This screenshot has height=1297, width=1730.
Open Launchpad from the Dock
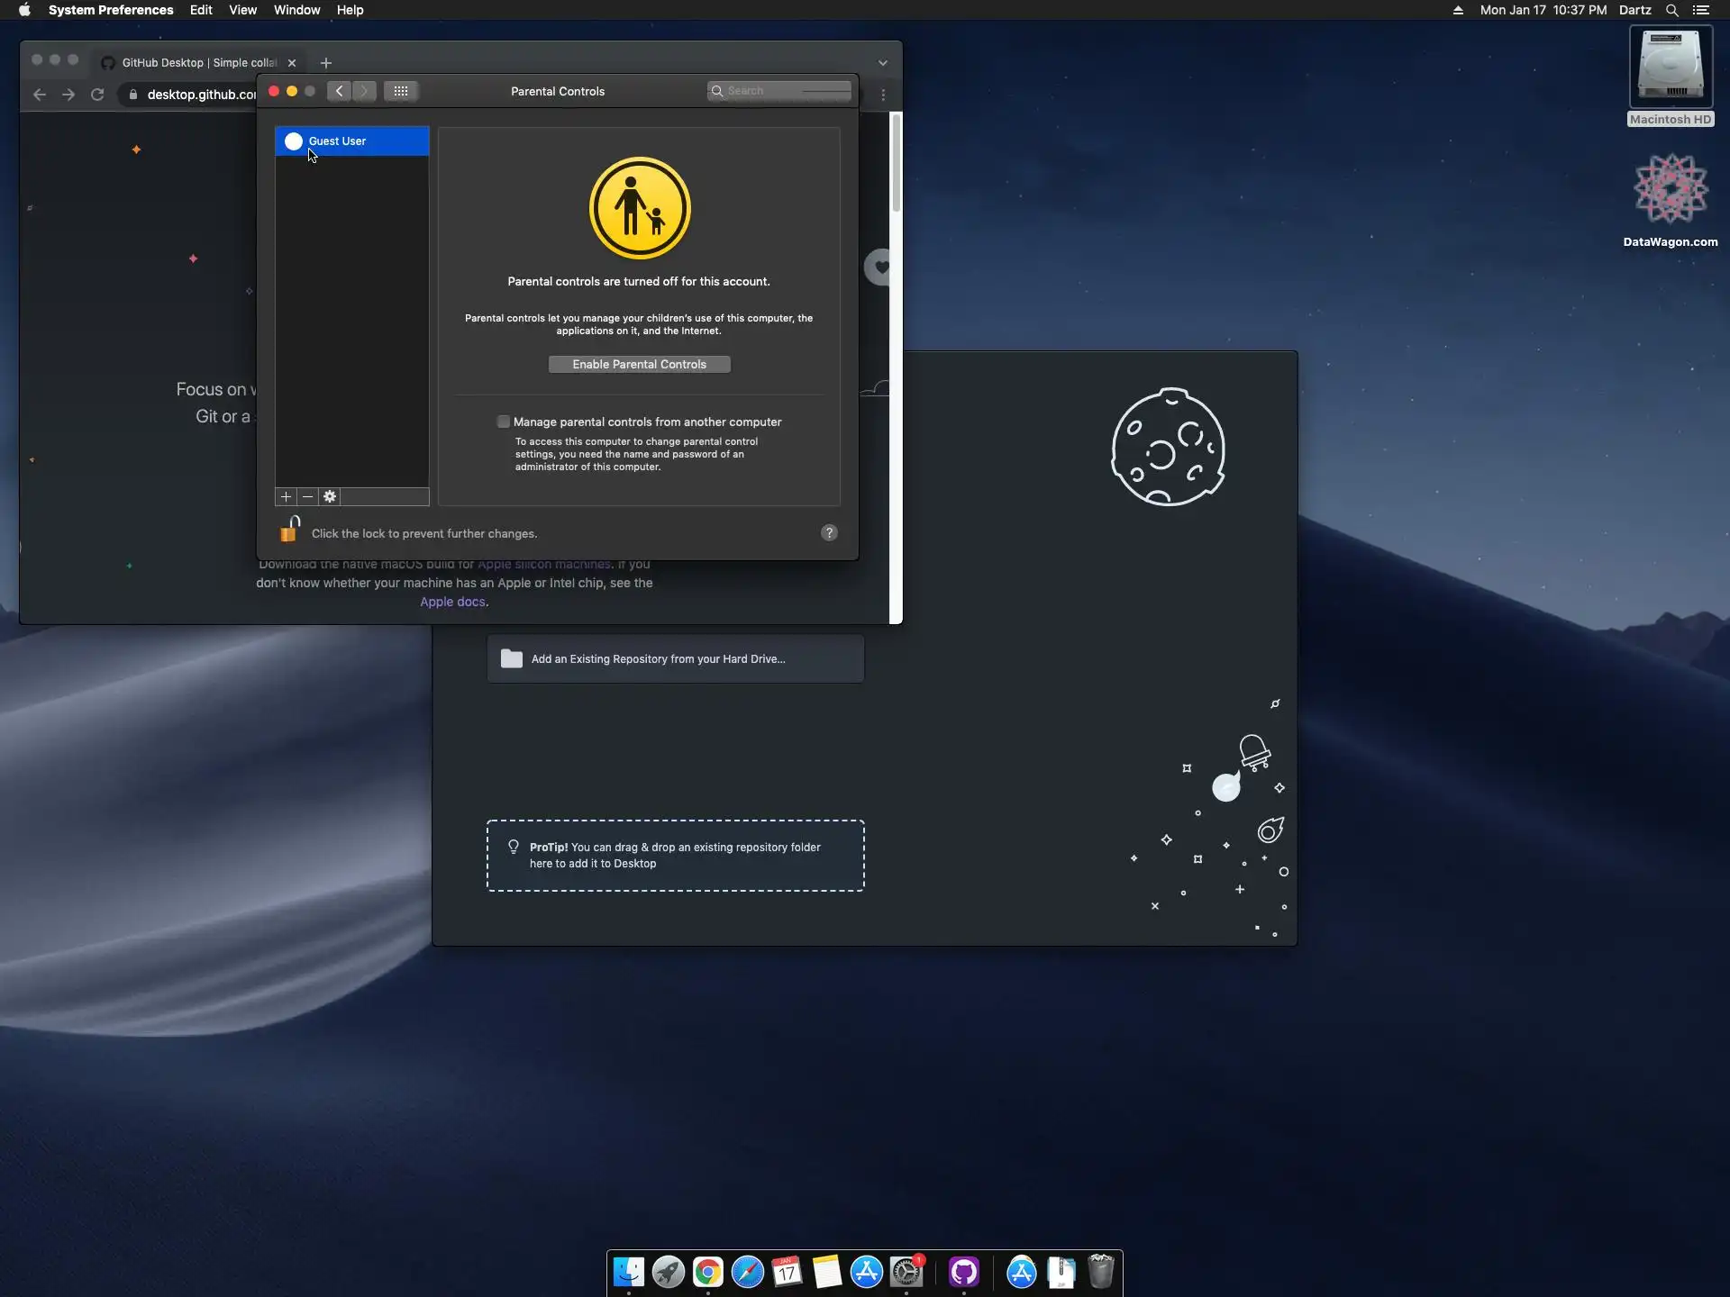668,1272
